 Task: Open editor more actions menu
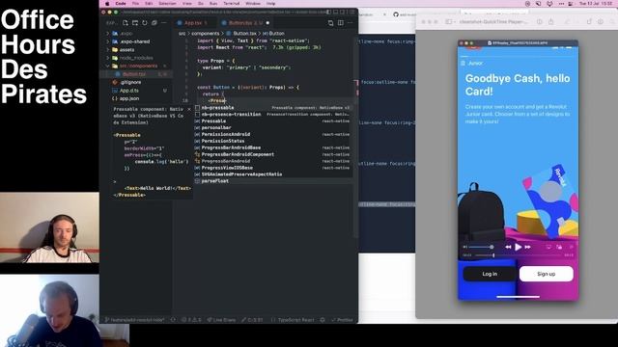click(x=350, y=23)
